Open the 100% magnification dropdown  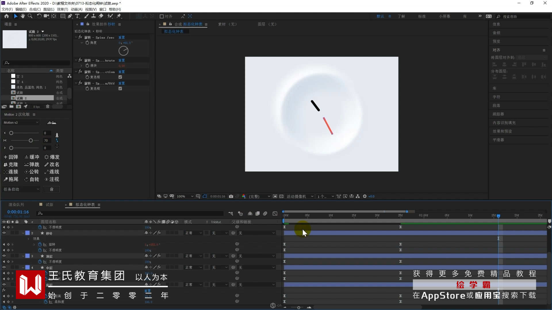185,196
